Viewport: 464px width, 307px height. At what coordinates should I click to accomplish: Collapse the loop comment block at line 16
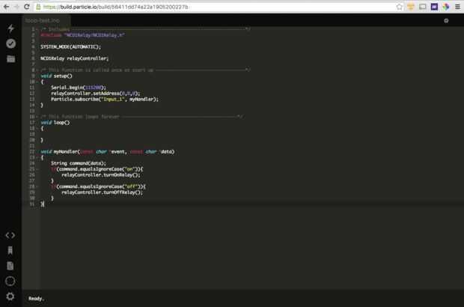(x=37, y=117)
